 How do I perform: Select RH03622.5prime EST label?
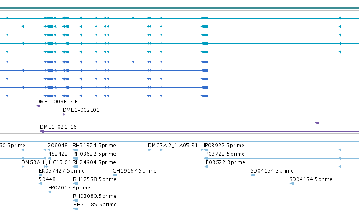click(94, 154)
